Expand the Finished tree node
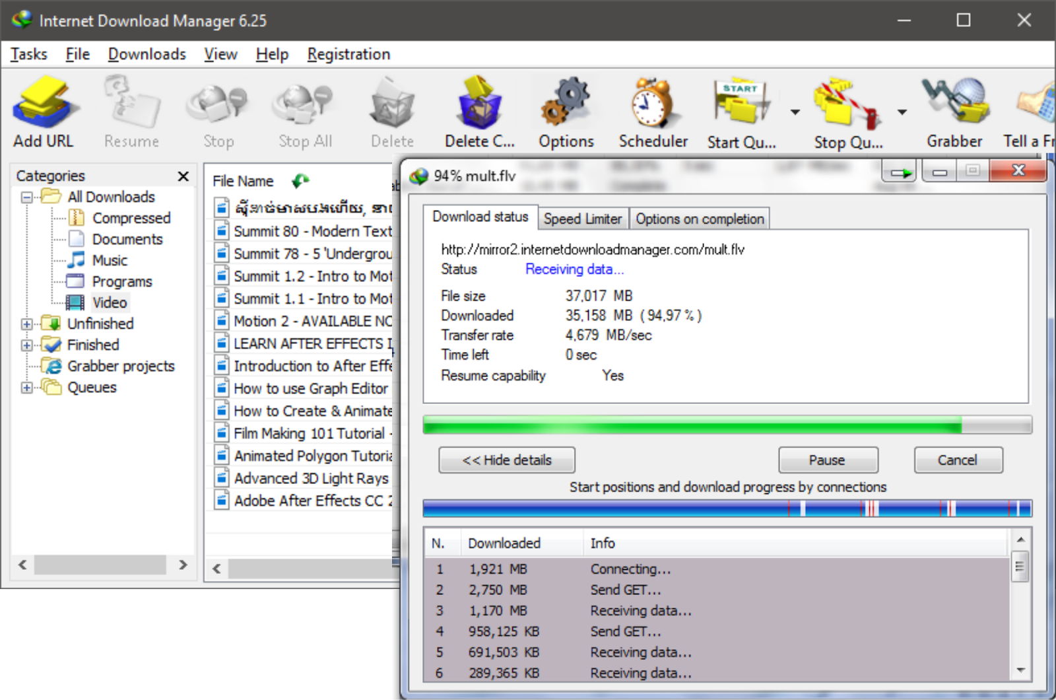 pos(27,345)
